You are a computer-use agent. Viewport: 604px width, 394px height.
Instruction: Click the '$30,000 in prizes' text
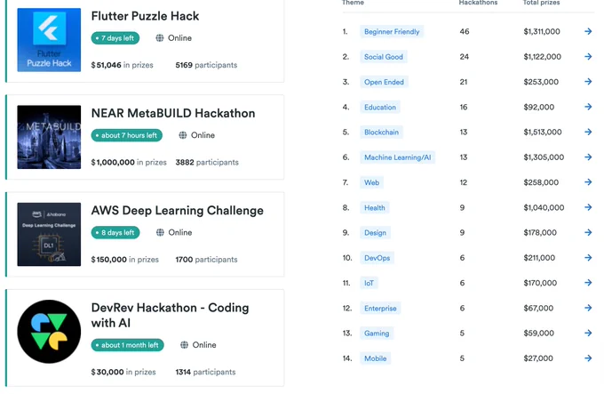point(123,372)
